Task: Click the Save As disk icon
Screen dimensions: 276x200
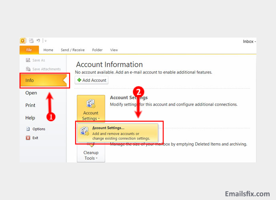Action: pos(28,60)
